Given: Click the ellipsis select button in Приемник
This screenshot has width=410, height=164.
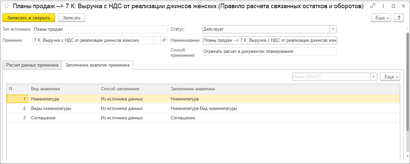Looking at the screenshot, I should (x=157, y=40).
